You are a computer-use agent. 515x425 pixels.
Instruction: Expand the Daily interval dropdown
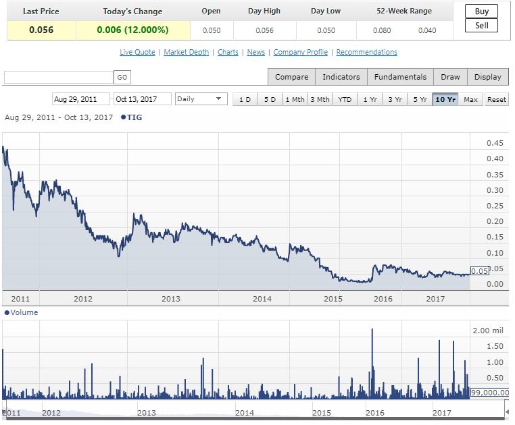tap(201, 98)
